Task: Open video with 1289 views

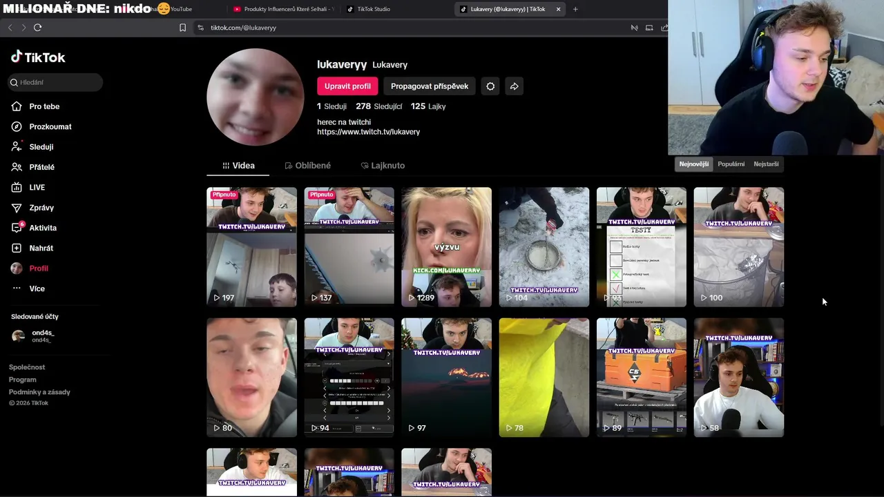Action: 446,246
